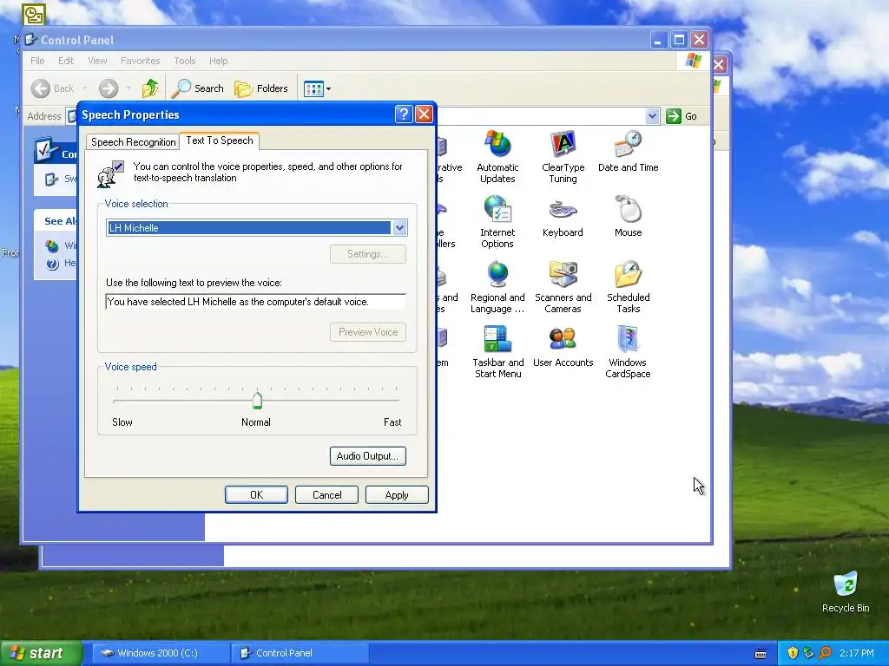Open Scanners and Cameras

(563, 287)
